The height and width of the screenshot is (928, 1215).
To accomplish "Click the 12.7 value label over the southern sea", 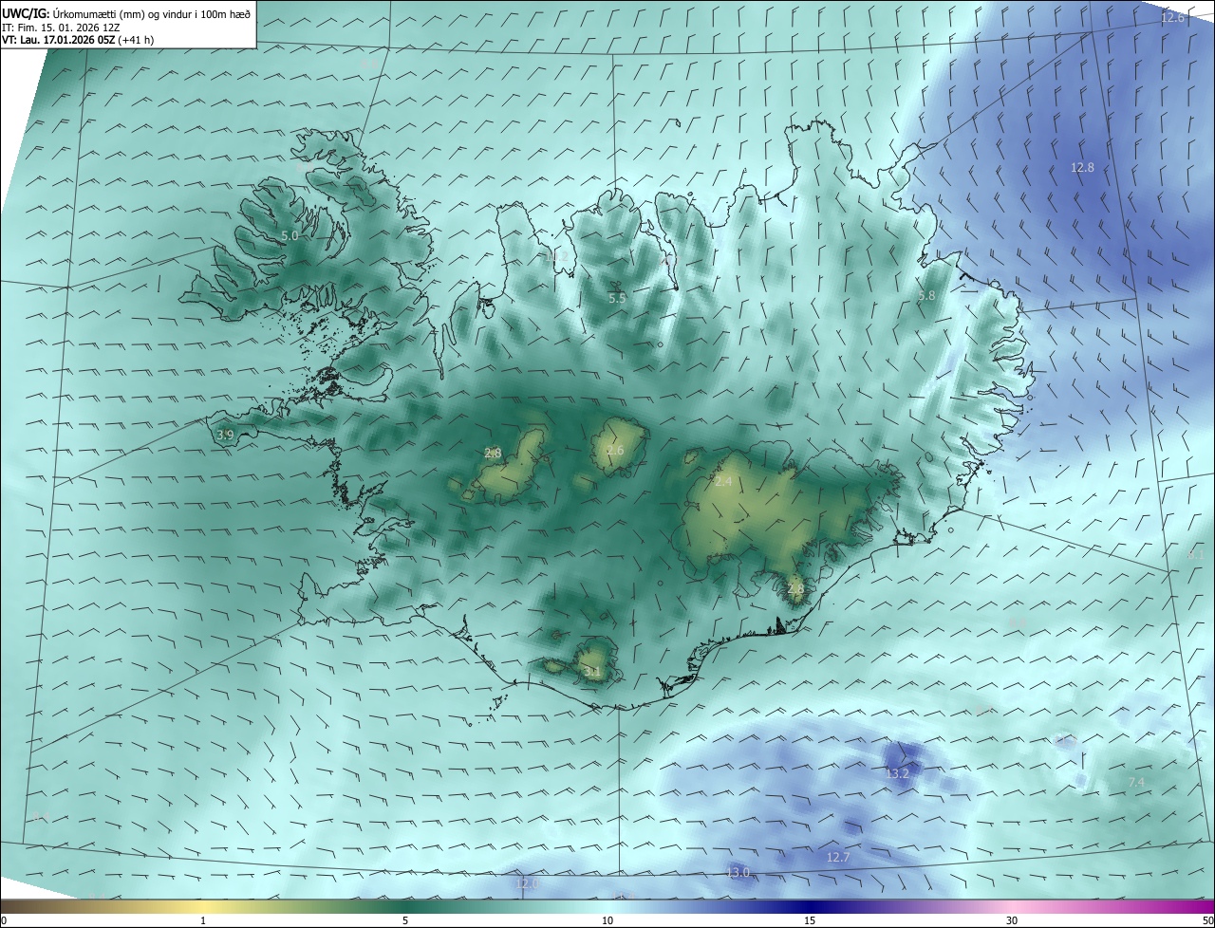I will click(838, 857).
